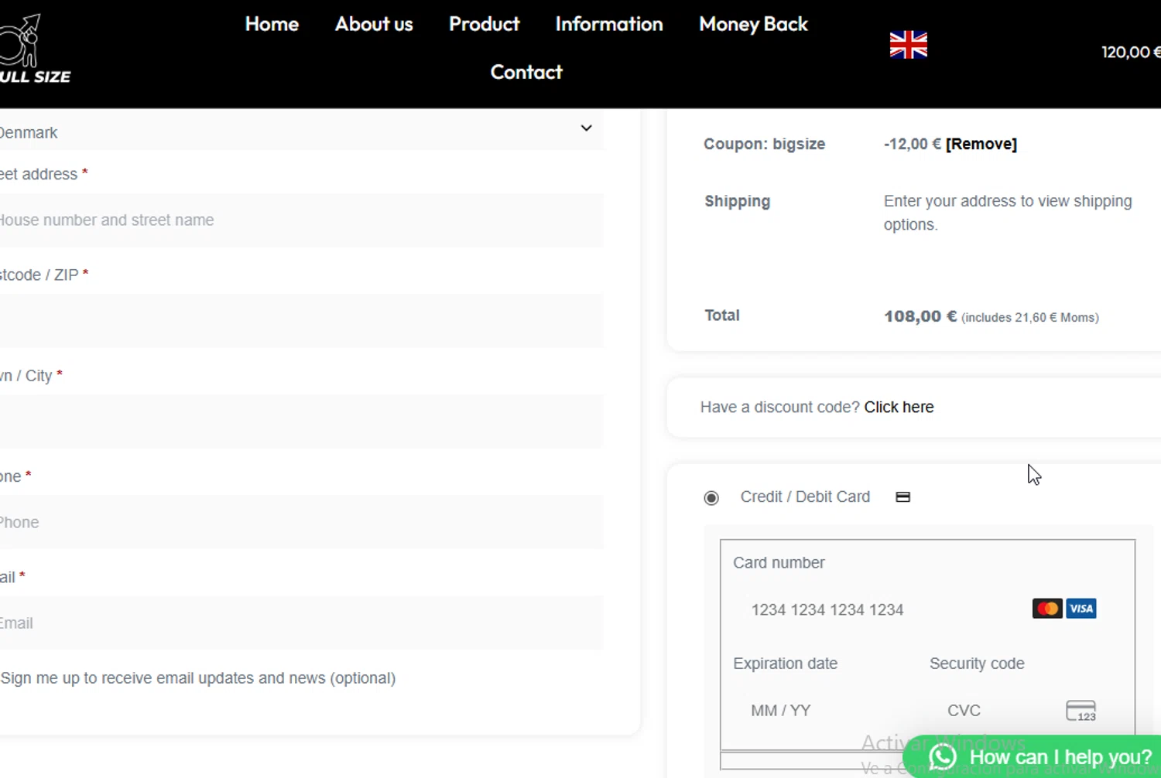Screen dimensions: 1161x778
Task: Click the Postcode / ZIP input field
Action: (301, 321)
